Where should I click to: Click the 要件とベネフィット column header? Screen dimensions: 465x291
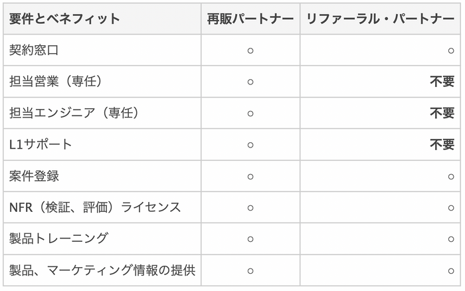(x=65, y=19)
